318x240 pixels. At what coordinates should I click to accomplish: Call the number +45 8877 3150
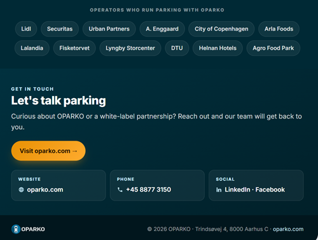148,190
